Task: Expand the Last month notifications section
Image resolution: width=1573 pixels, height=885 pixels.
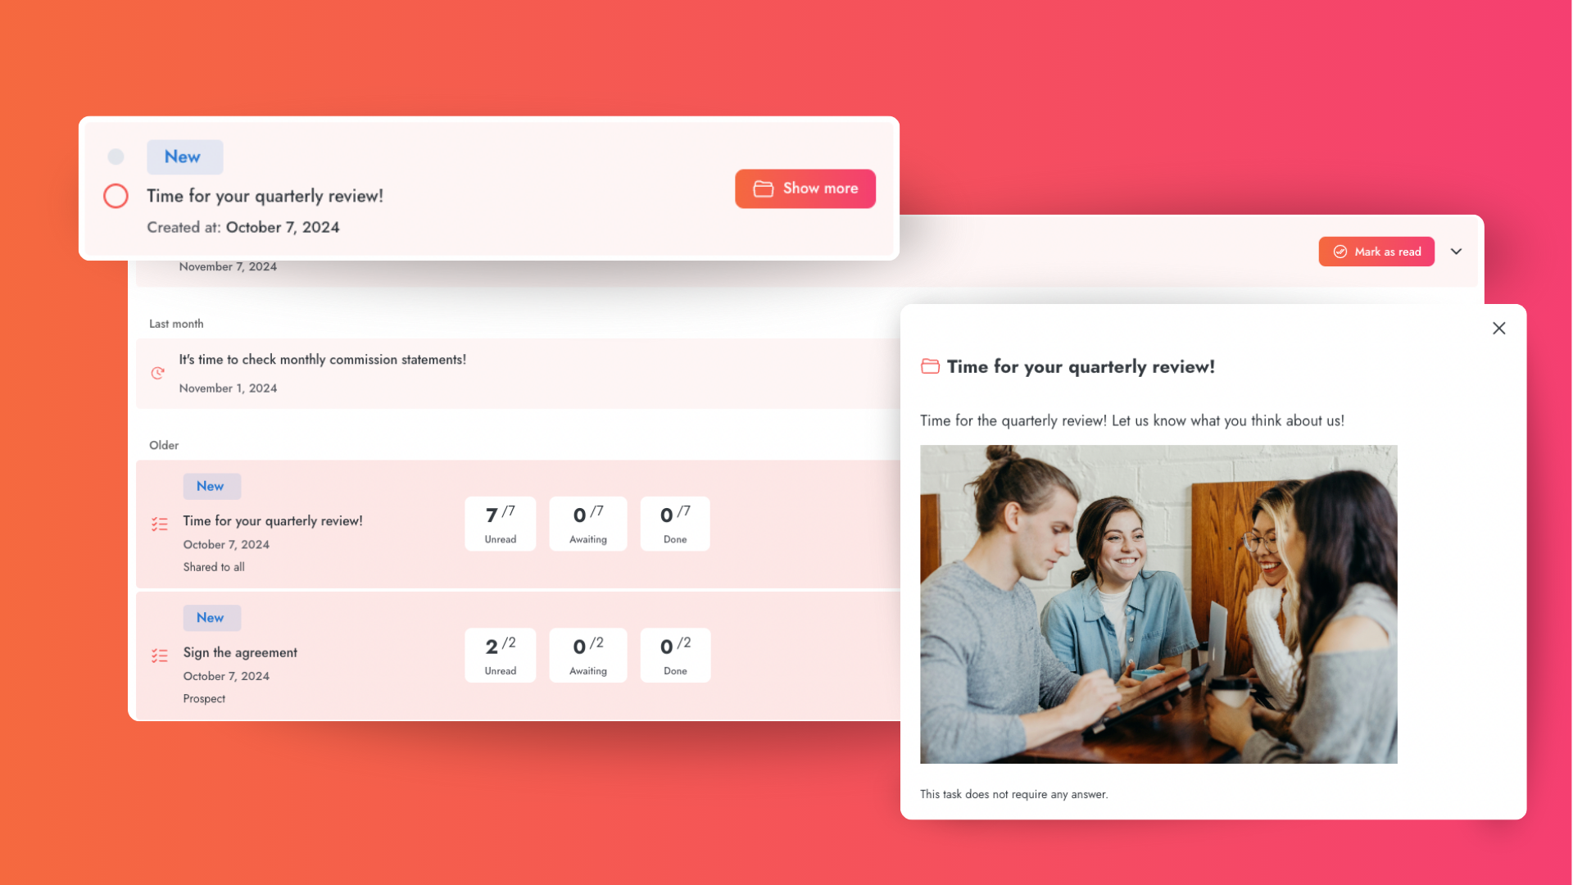Action: 175,322
